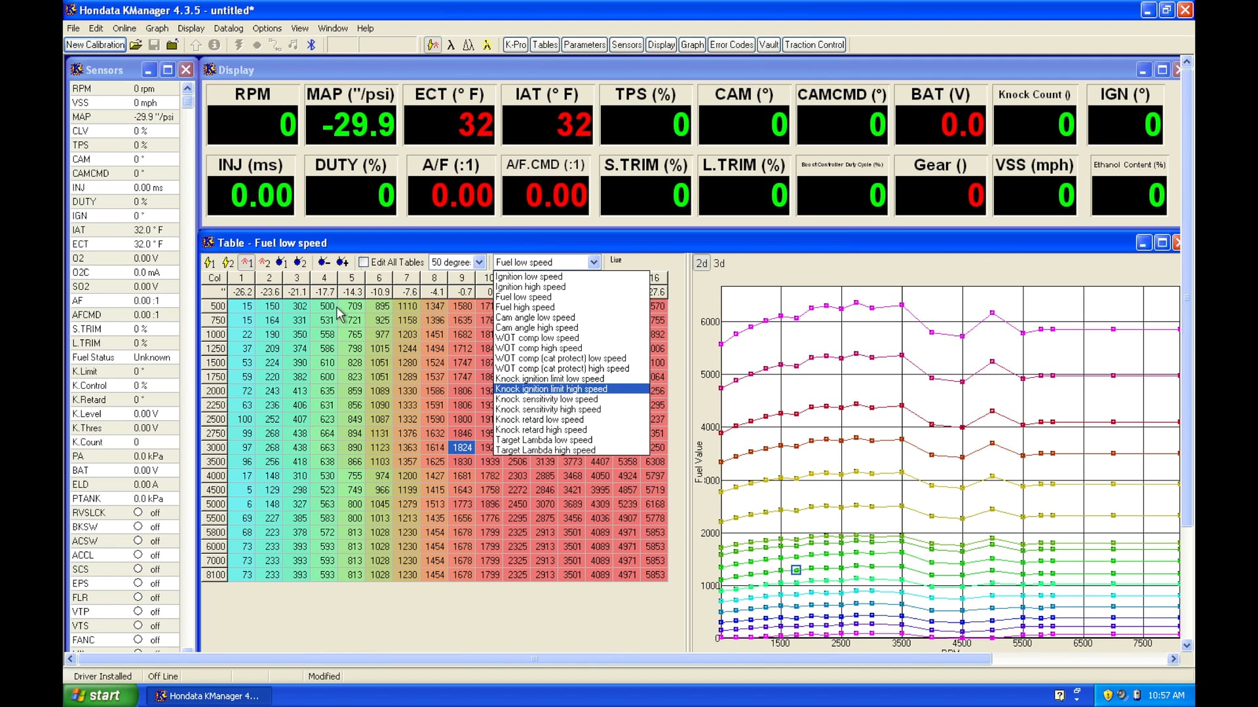Click the lambda icon on the toolbar
Image resolution: width=1258 pixels, height=707 pixels.
click(452, 45)
